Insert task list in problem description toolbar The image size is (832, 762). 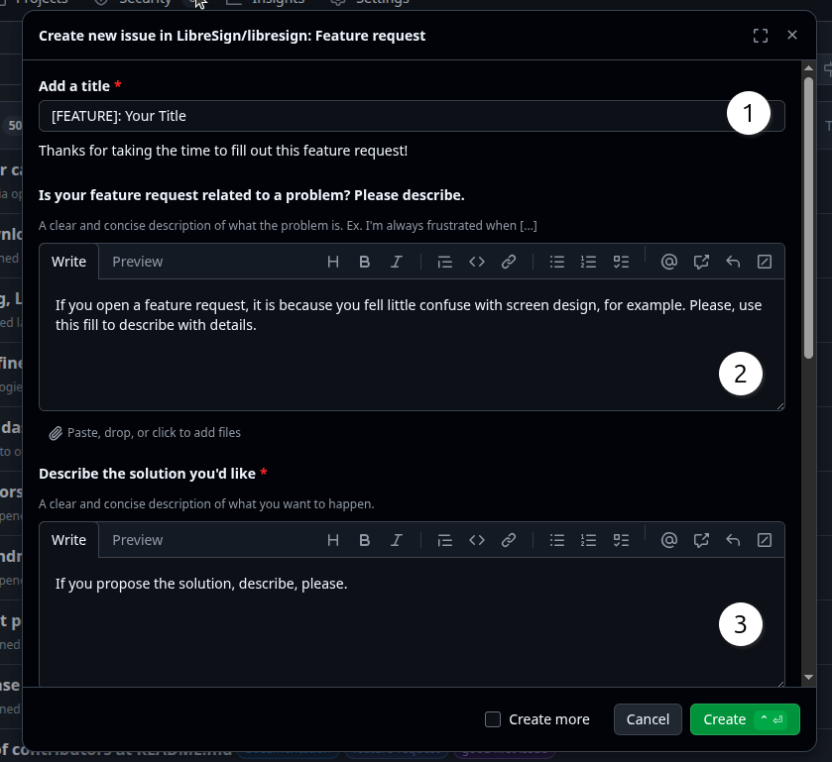tap(621, 262)
